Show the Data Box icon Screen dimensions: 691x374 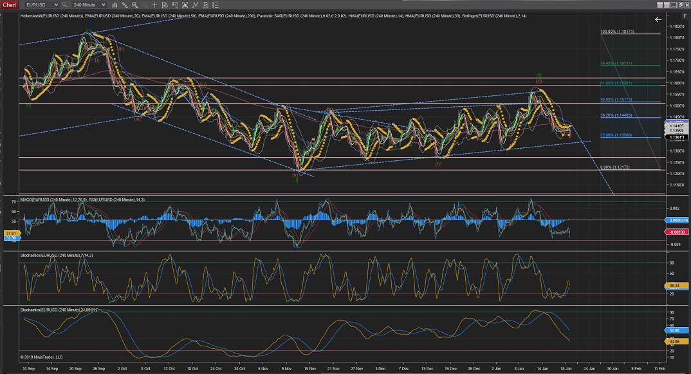(165, 5)
